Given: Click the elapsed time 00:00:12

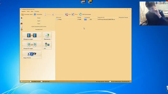Looking at the screenshot, I should click(x=107, y=81).
